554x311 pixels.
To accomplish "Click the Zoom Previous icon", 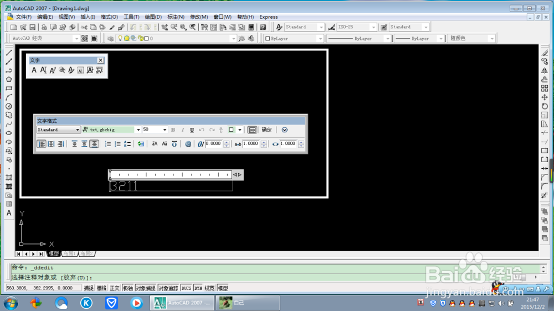I will [193, 27].
